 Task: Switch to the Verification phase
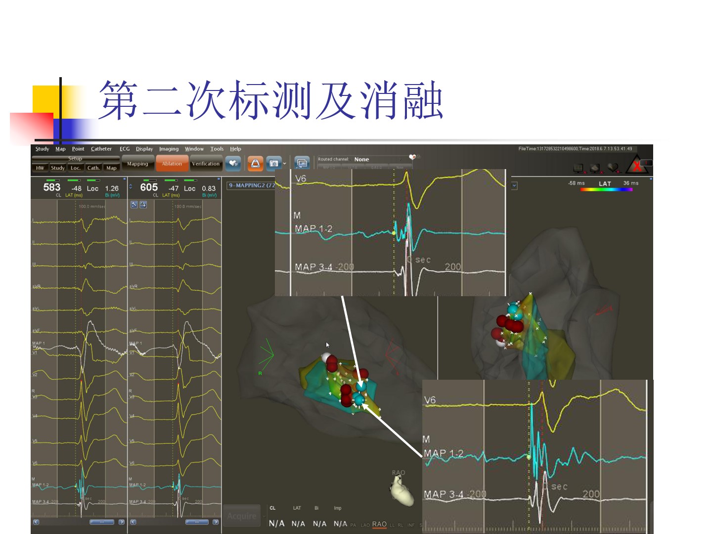(206, 164)
